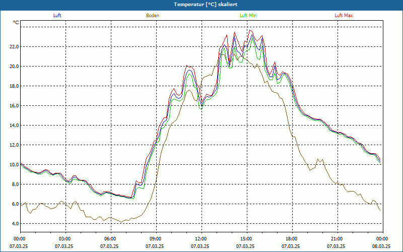Click the blue 'Luft' legend label
This screenshot has width=403, height=252.
click(57, 16)
